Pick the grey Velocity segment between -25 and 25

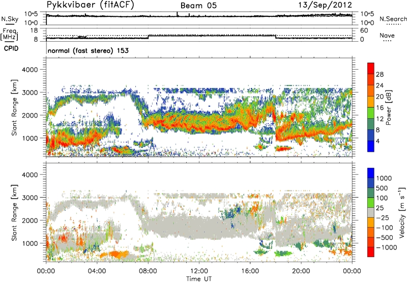point(371,212)
